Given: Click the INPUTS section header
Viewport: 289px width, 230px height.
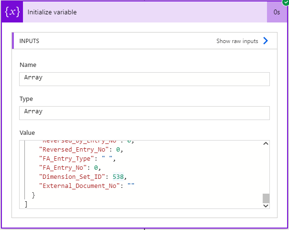Looking at the screenshot, I should point(29,41).
